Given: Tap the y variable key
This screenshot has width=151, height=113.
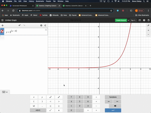Looking at the screenshot, I should [x=42, y=97].
